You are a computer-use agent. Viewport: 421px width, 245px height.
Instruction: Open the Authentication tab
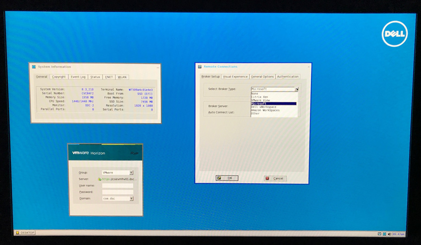(x=288, y=77)
